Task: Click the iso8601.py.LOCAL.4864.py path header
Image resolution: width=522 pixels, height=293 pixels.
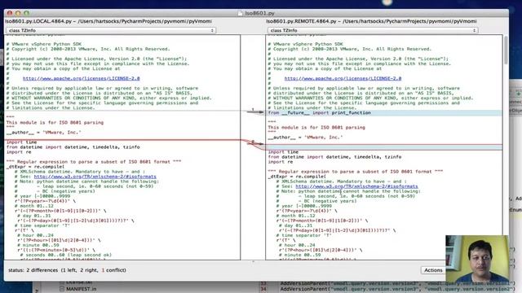Action: click(108, 21)
